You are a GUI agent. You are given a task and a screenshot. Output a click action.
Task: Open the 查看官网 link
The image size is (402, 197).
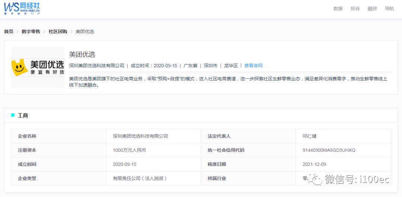[253, 65]
